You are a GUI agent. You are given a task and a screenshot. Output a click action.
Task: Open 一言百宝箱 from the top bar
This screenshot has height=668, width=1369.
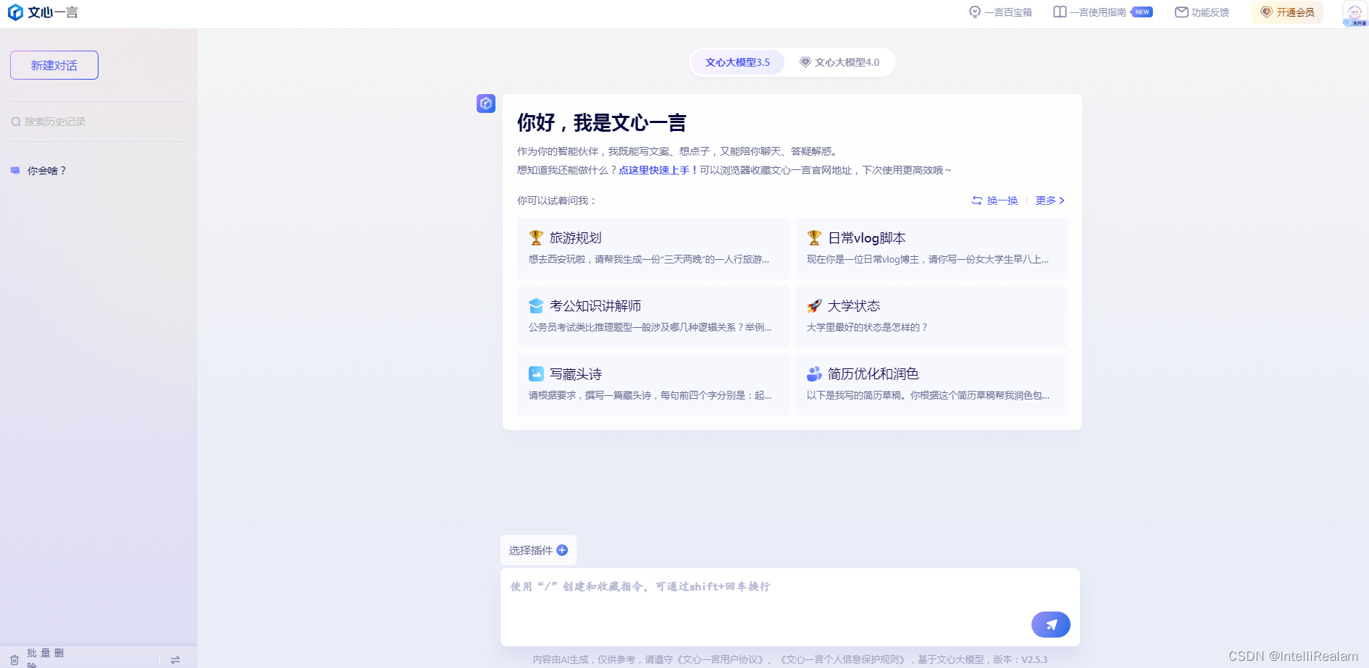tap(1000, 12)
